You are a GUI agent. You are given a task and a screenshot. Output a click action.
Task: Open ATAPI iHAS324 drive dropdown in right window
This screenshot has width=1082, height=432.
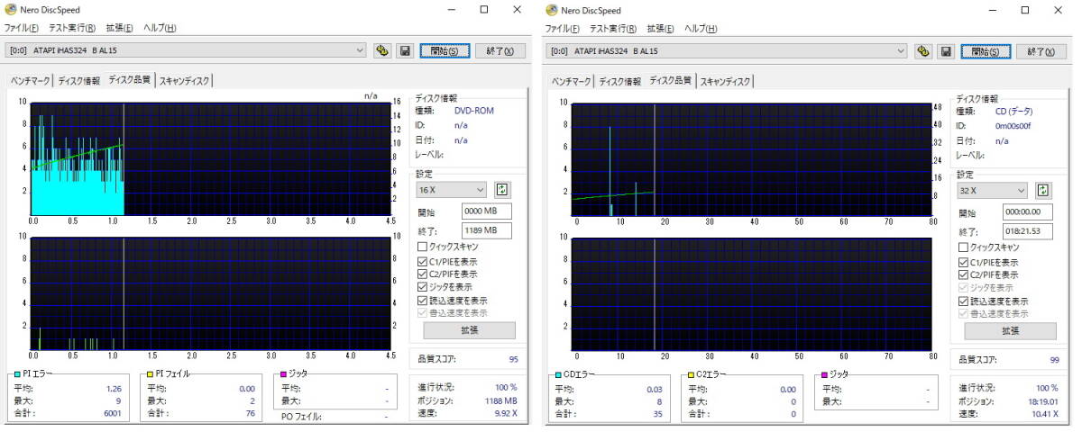(x=727, y=51)
